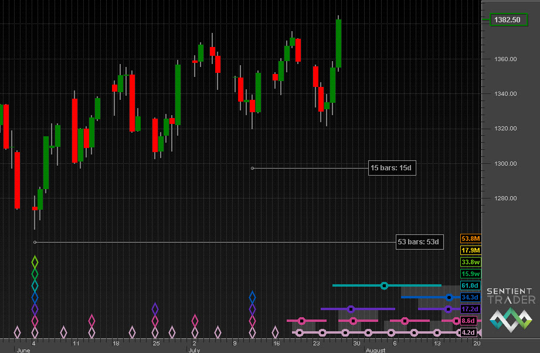540x353 pixels.
Task: Click the '15 bars: 15d' measurement label
Action: click(x=392, y=169)
